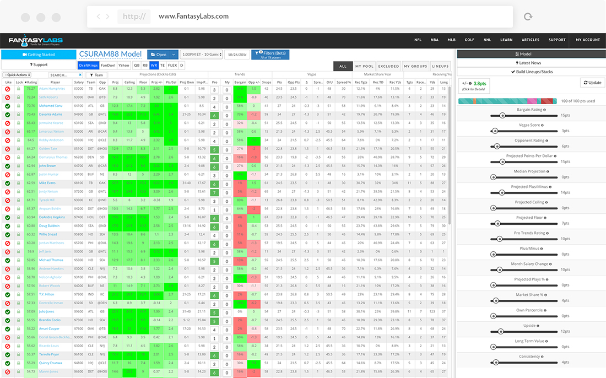Click the 10/26/2016 date field

pos(237,55)
